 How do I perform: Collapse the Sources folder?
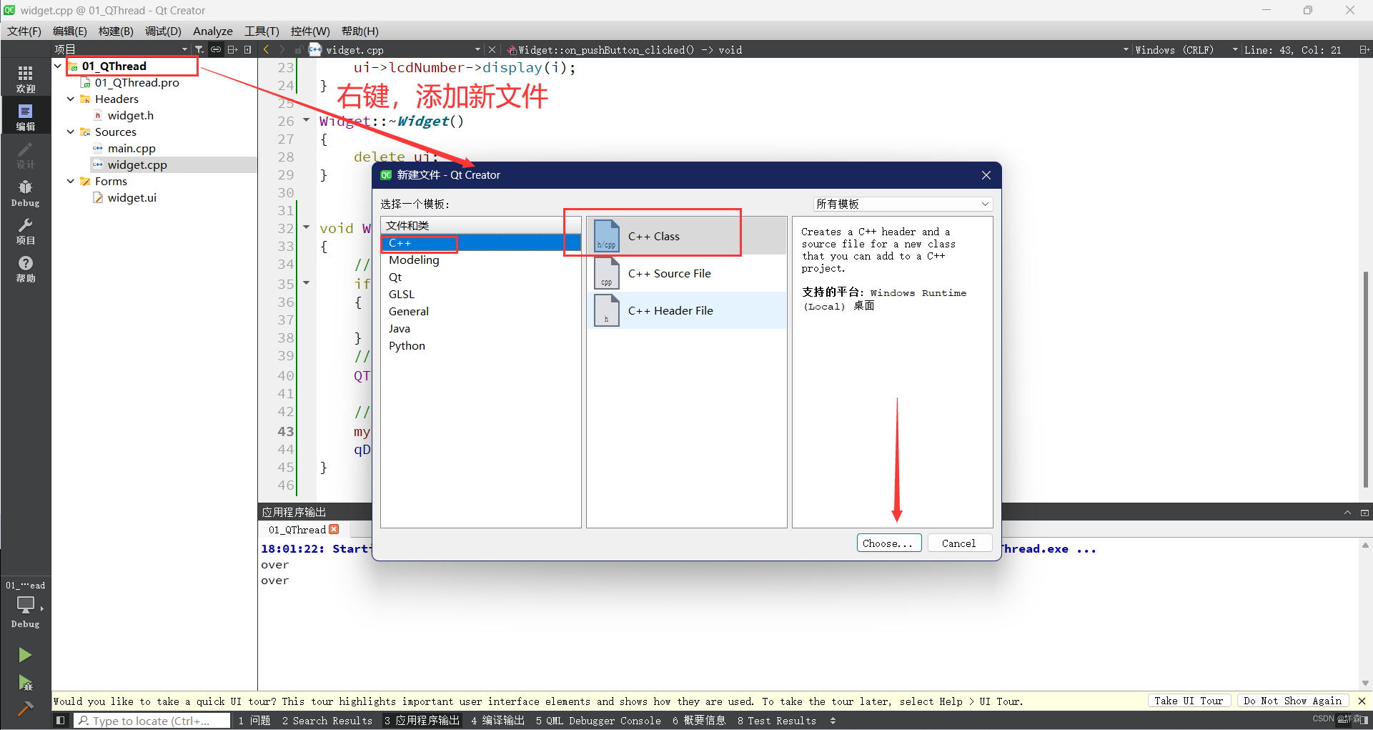click(71, 132)
